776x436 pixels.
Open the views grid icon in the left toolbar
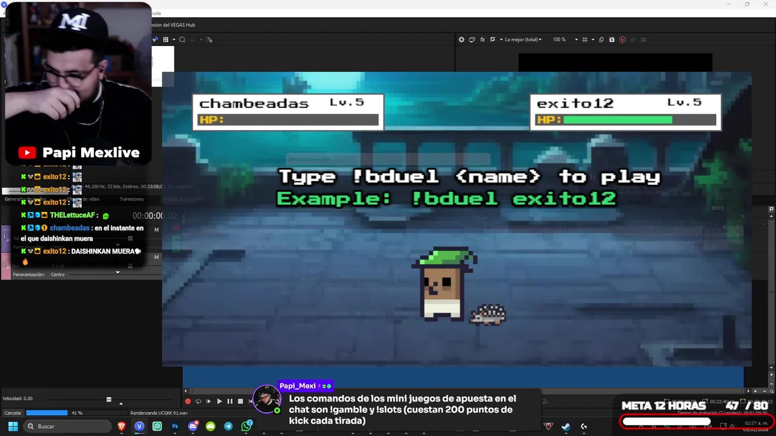[x=166, y=39]
